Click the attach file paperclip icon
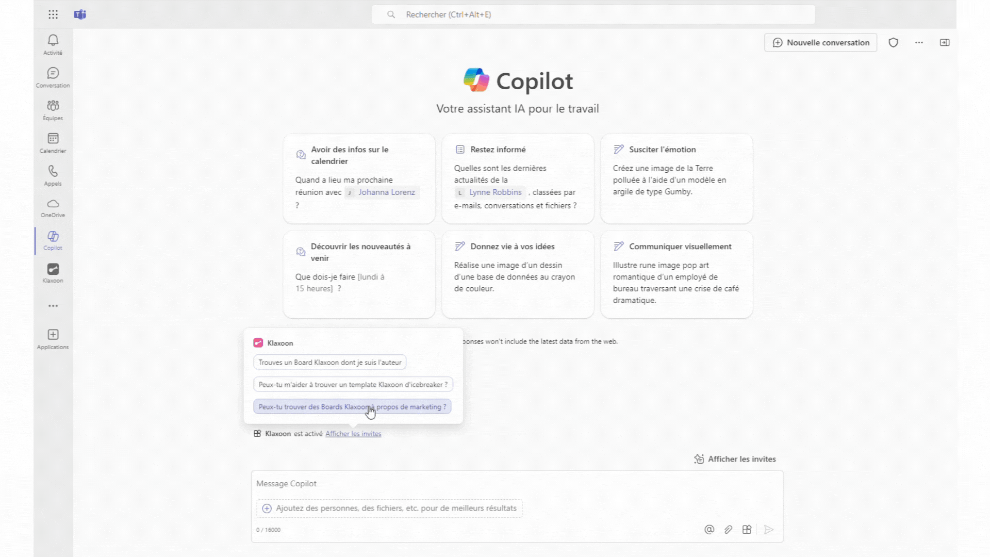The height and width of the screenshot is (557, 990). click(x=728, y=530)
